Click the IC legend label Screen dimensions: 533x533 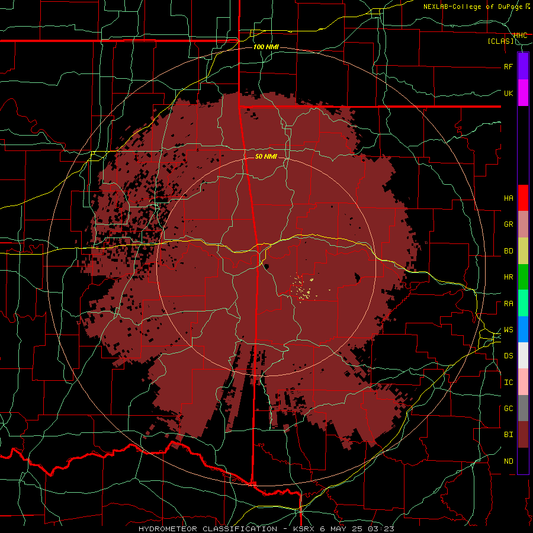(509, 383)
